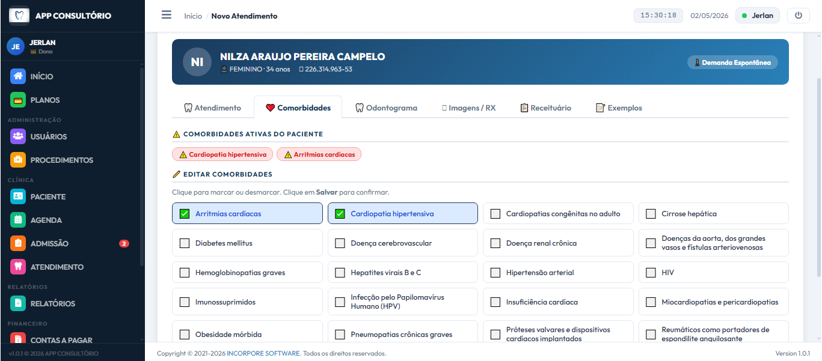This screenshot has height=361, width=822.
Task: Click the warning icon on Arritmias cardíacas tag
Action: [x=288, y=154]
